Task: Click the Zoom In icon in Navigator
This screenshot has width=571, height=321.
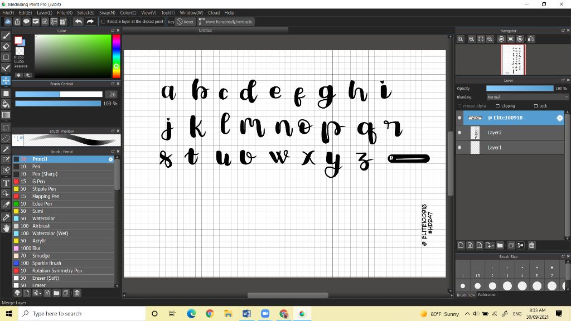Action: (471, 39)
